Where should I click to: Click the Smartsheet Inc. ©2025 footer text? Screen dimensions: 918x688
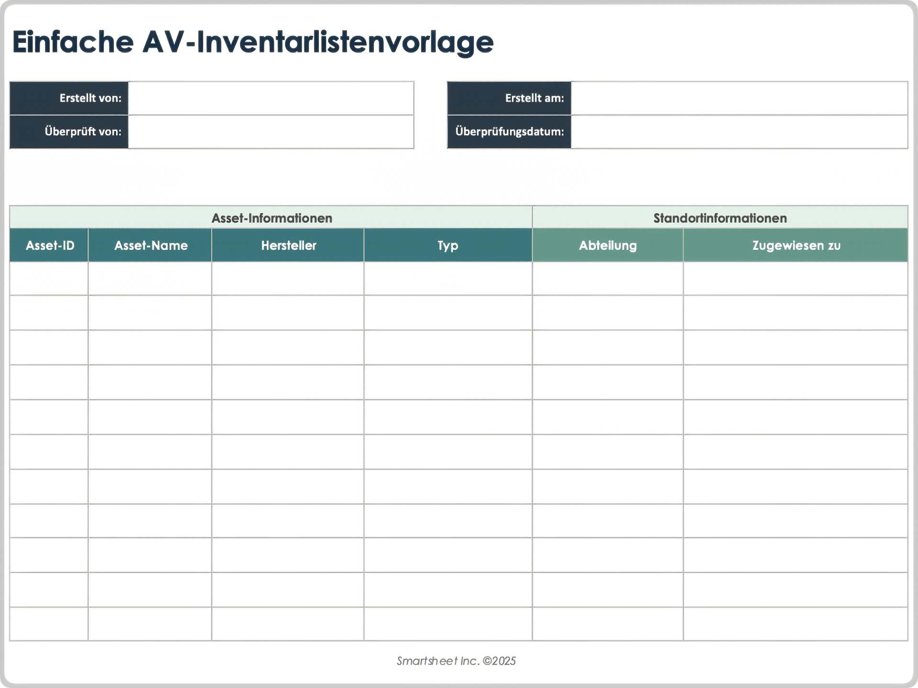[456, 661]
